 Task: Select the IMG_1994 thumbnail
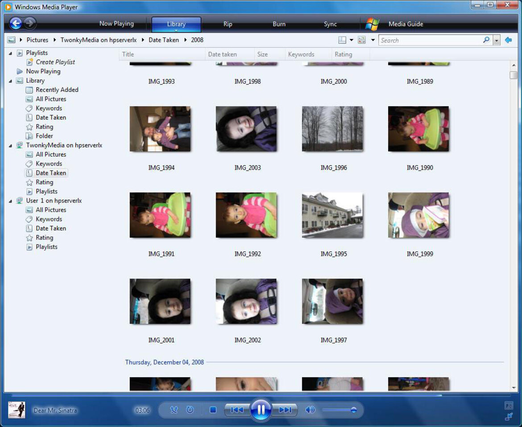tap(160, 129)
